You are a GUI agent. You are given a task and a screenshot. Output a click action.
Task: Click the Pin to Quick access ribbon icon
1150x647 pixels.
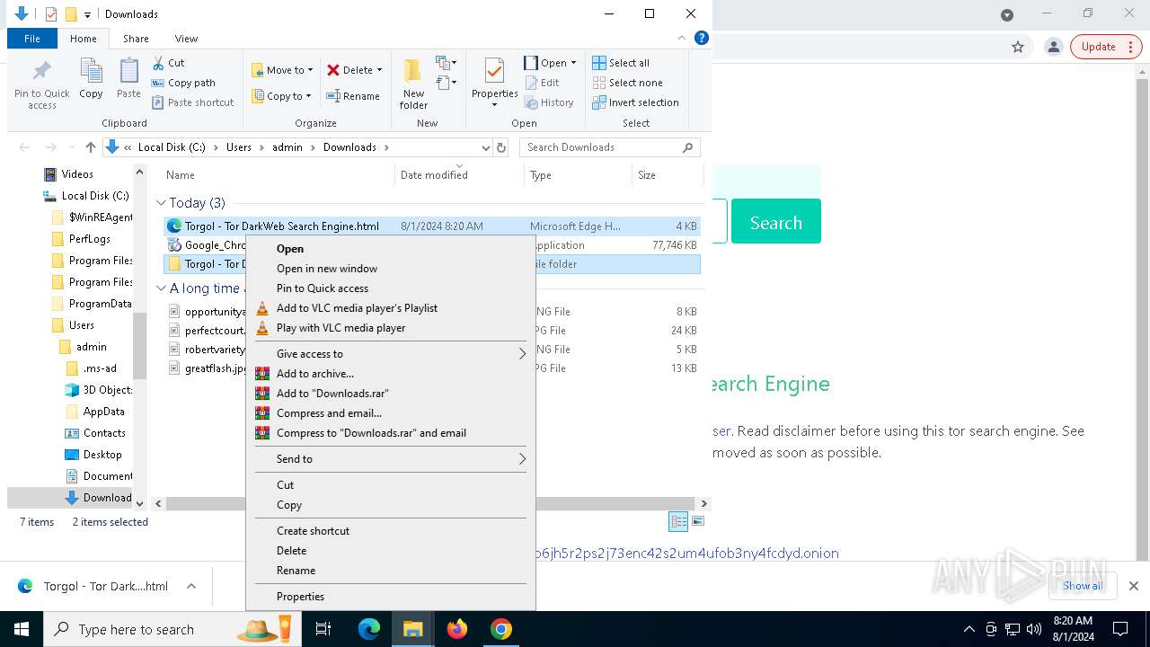tap(41, 83)
